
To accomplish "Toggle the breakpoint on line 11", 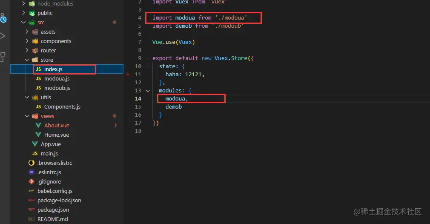I will [128, 74].
